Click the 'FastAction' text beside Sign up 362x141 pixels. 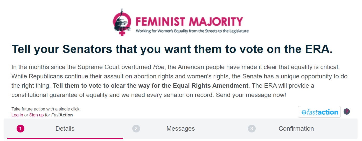[62, 115]
